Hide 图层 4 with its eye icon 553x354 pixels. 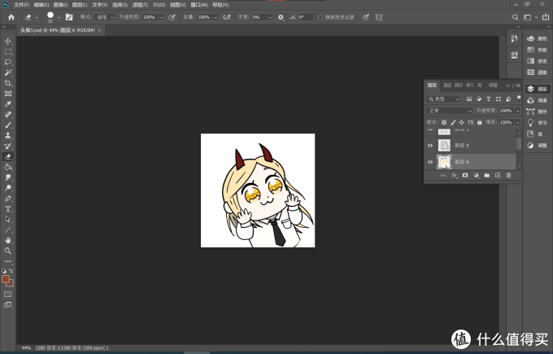click(x=430, y=162)
